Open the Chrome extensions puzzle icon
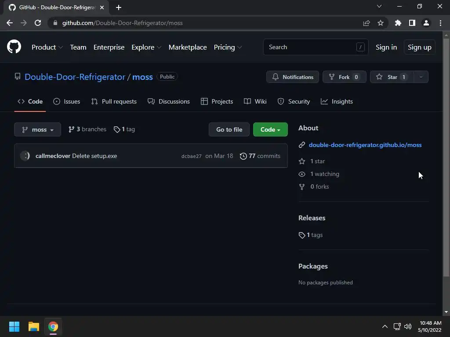Image resolution: width=450 pixels, height=337 pixels. [398, 23]
